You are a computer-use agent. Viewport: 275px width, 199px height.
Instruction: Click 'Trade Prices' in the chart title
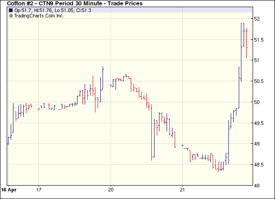click(126, 4)
